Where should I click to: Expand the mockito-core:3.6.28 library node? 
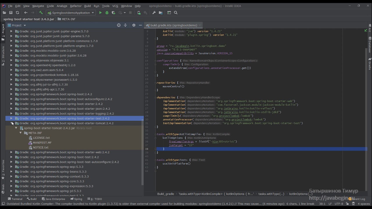click(x=11, y=51)
